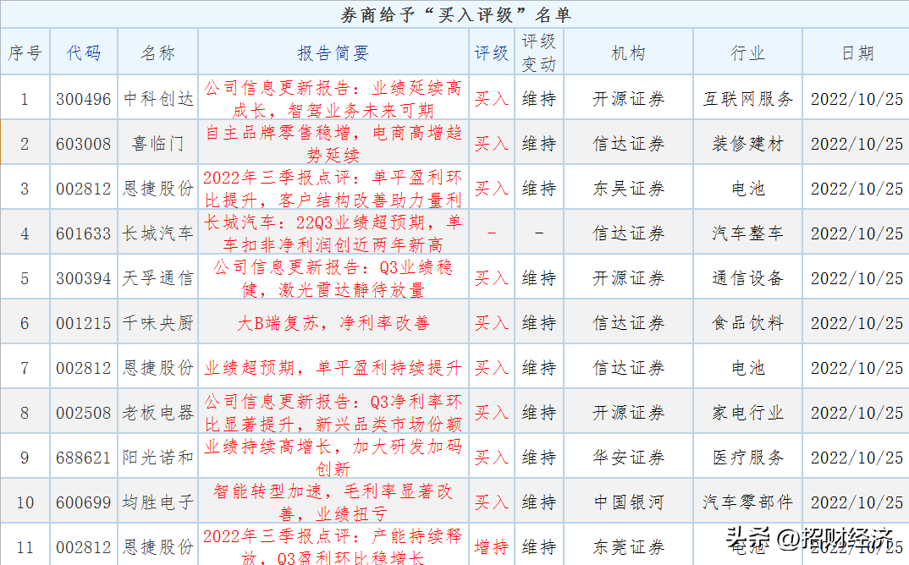Select stock name 天孚通信

[157, 278]
